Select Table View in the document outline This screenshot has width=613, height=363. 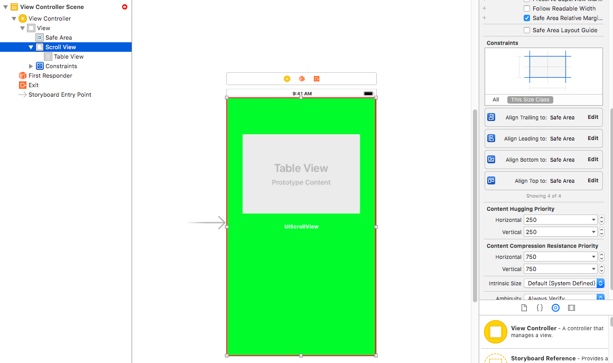(x=69, y=57)
